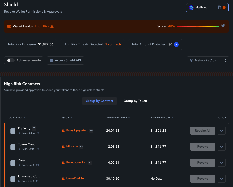The image size is (233, 187).
Task: Copy the Token Cont... address 0x06...c215
Action: point(38,149)
